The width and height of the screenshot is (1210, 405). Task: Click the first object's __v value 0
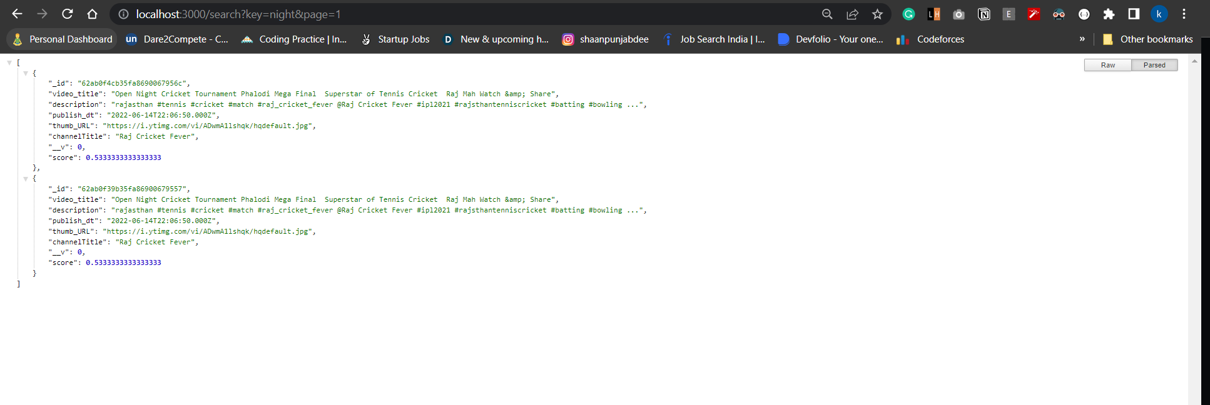79,147
